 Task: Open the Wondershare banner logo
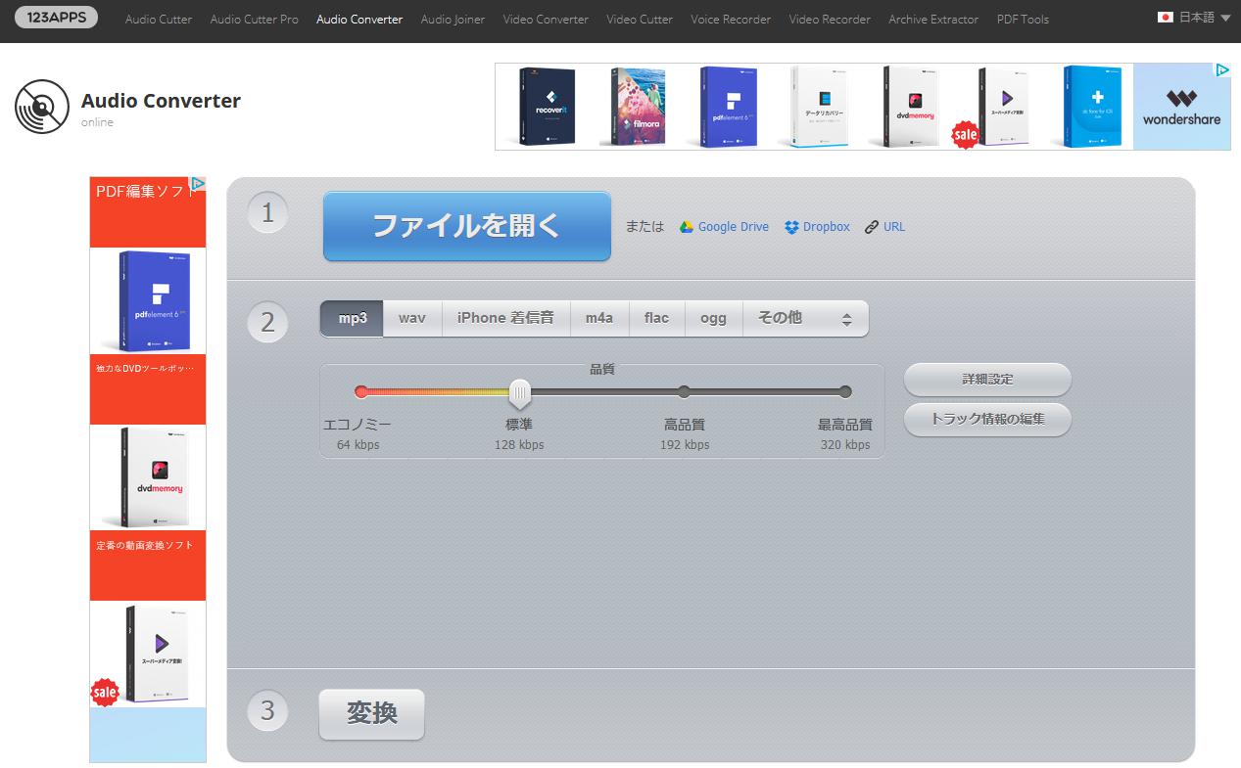point(1181,106)
